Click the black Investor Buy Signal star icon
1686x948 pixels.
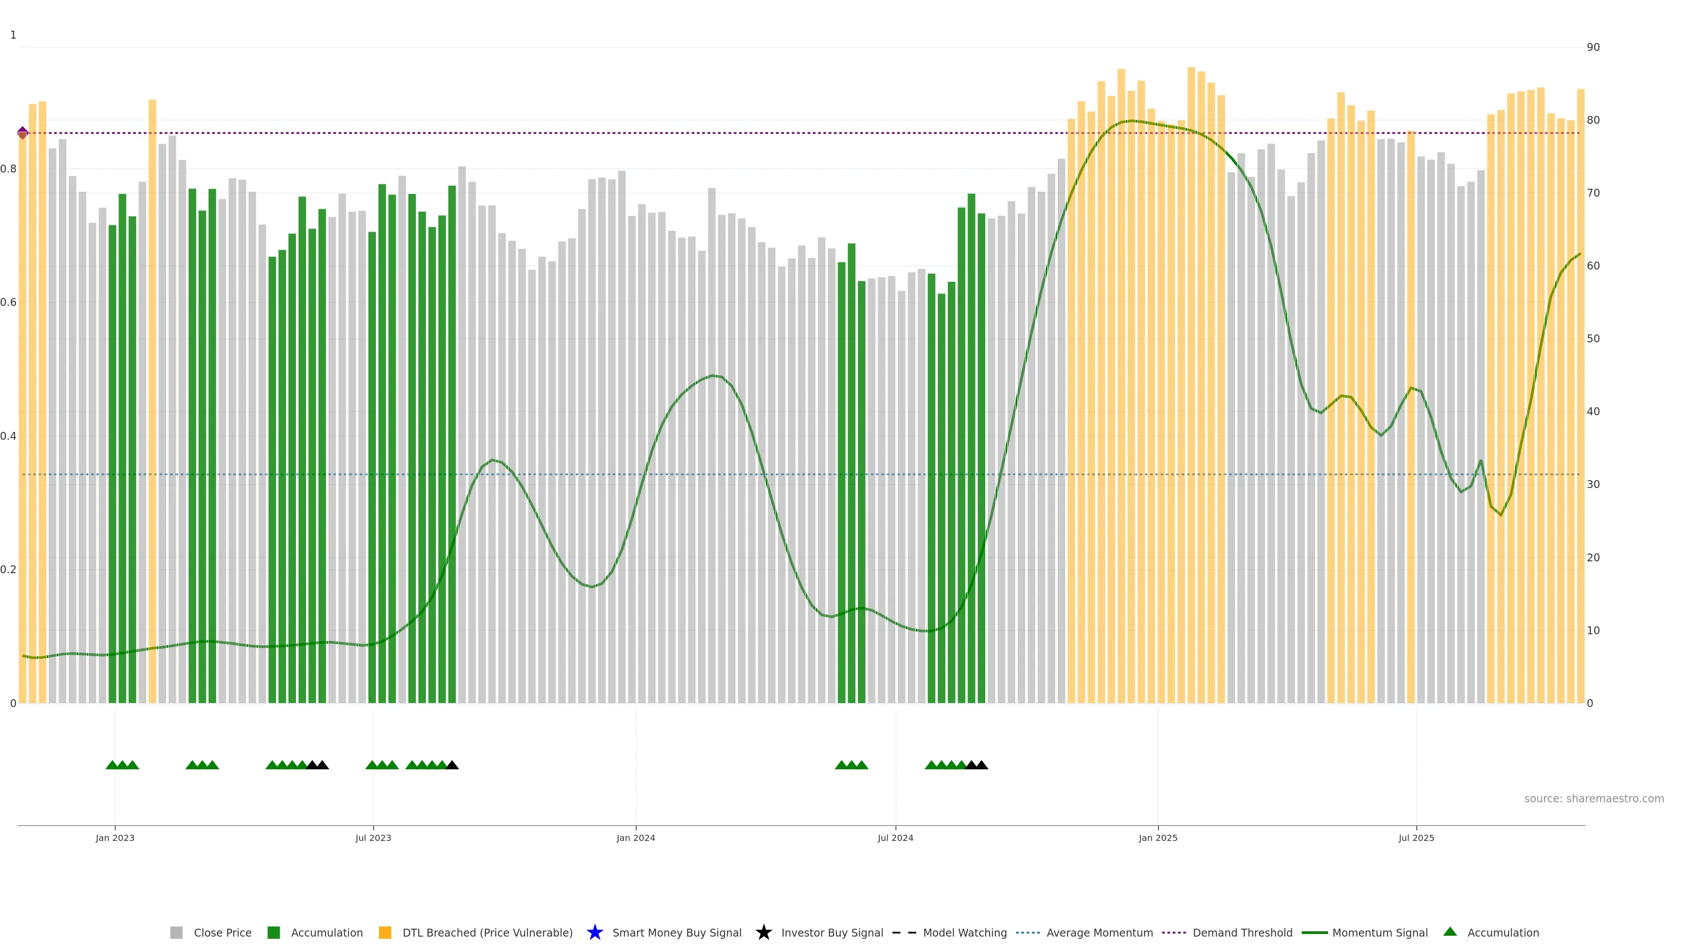point(763,932)
